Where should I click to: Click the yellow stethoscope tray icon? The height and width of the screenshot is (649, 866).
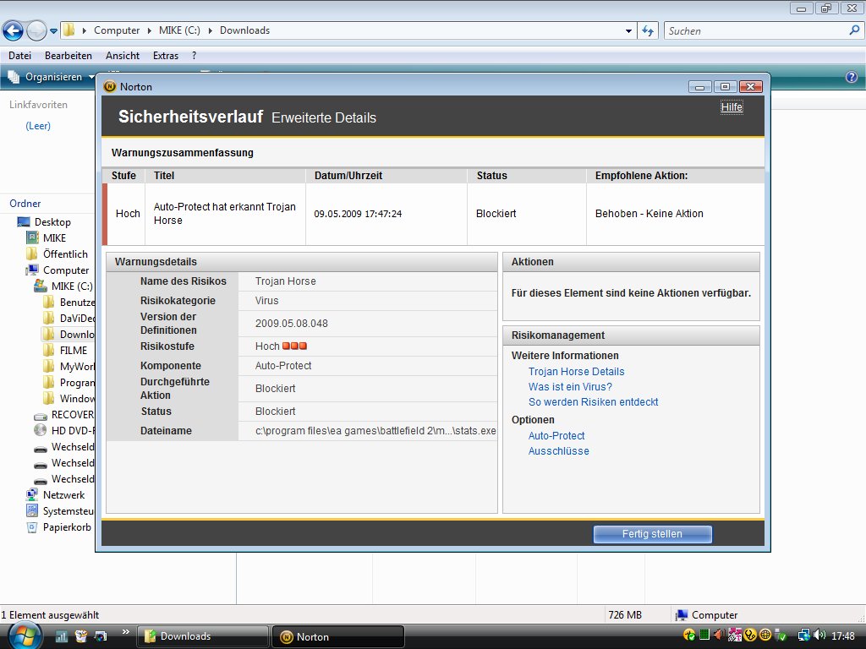click(750, 635)
